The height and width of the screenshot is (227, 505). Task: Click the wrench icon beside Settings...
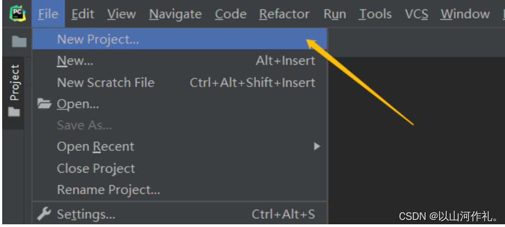pos(44,214)
